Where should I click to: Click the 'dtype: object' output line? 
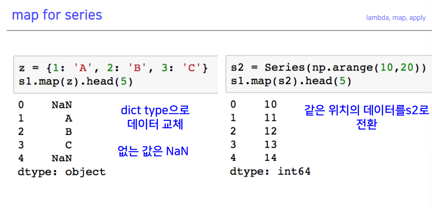point(62,172)
